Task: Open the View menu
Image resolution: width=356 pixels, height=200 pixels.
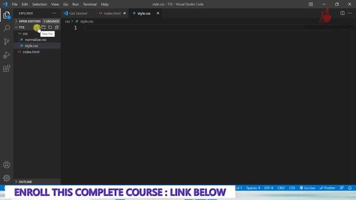Action: tap(55, 4)
